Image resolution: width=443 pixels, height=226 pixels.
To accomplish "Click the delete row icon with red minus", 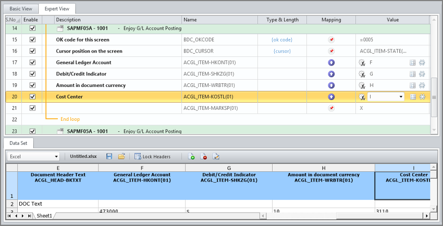I will point(204,156).
